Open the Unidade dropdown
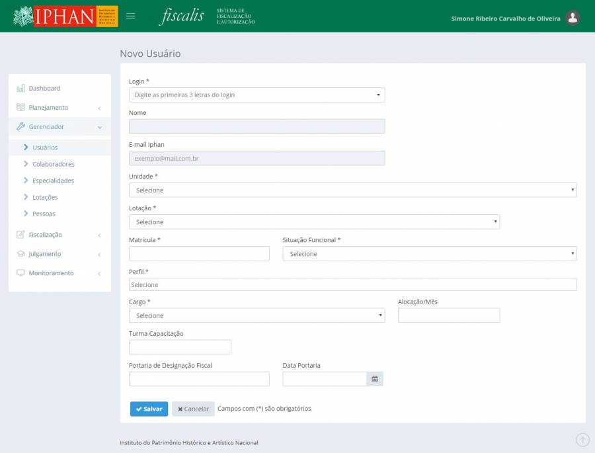The width and height of the screenshot is (595, 453). coord(352,190)
